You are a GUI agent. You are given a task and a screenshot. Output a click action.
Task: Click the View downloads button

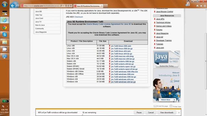(167, 112)
